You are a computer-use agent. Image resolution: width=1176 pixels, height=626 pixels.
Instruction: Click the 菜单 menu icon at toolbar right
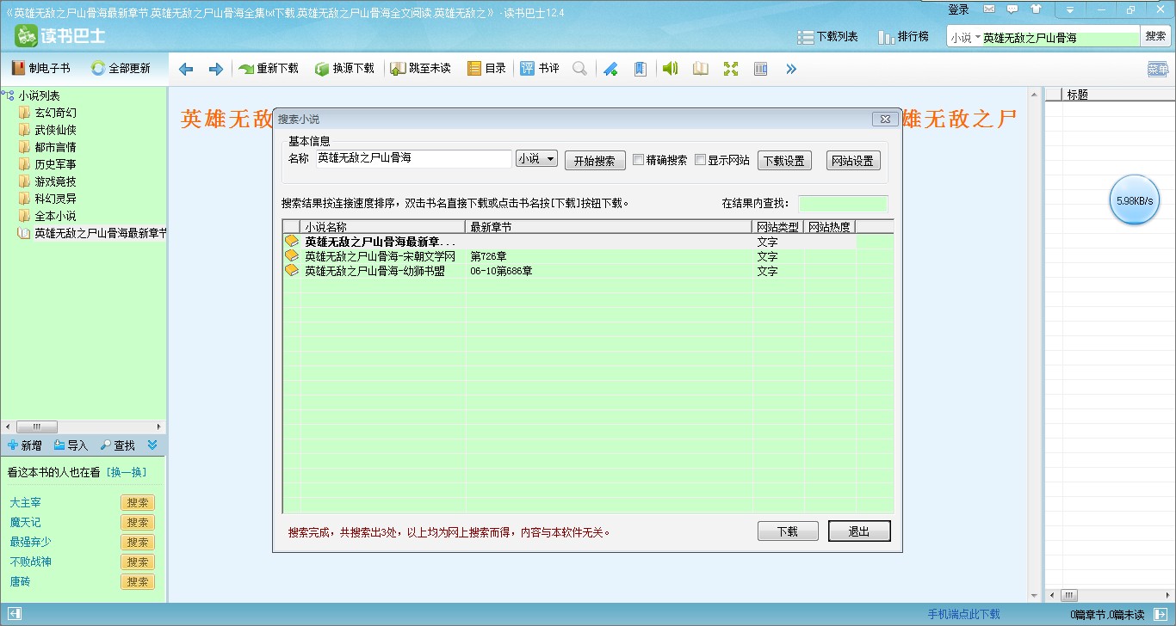1158,70
